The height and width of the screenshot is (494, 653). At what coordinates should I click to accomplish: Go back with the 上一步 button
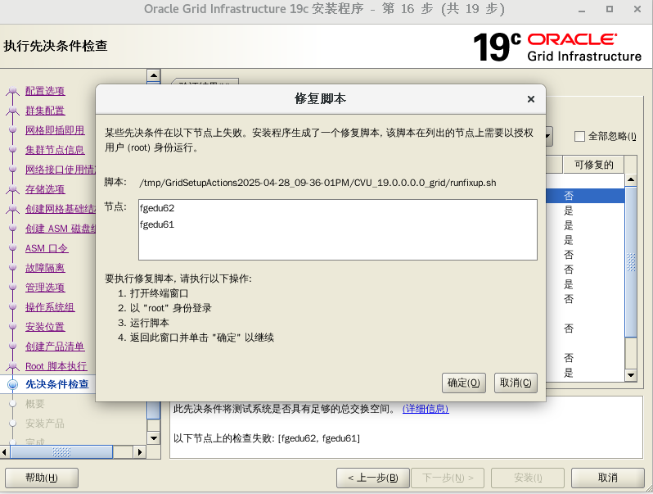tap(372, 478)
